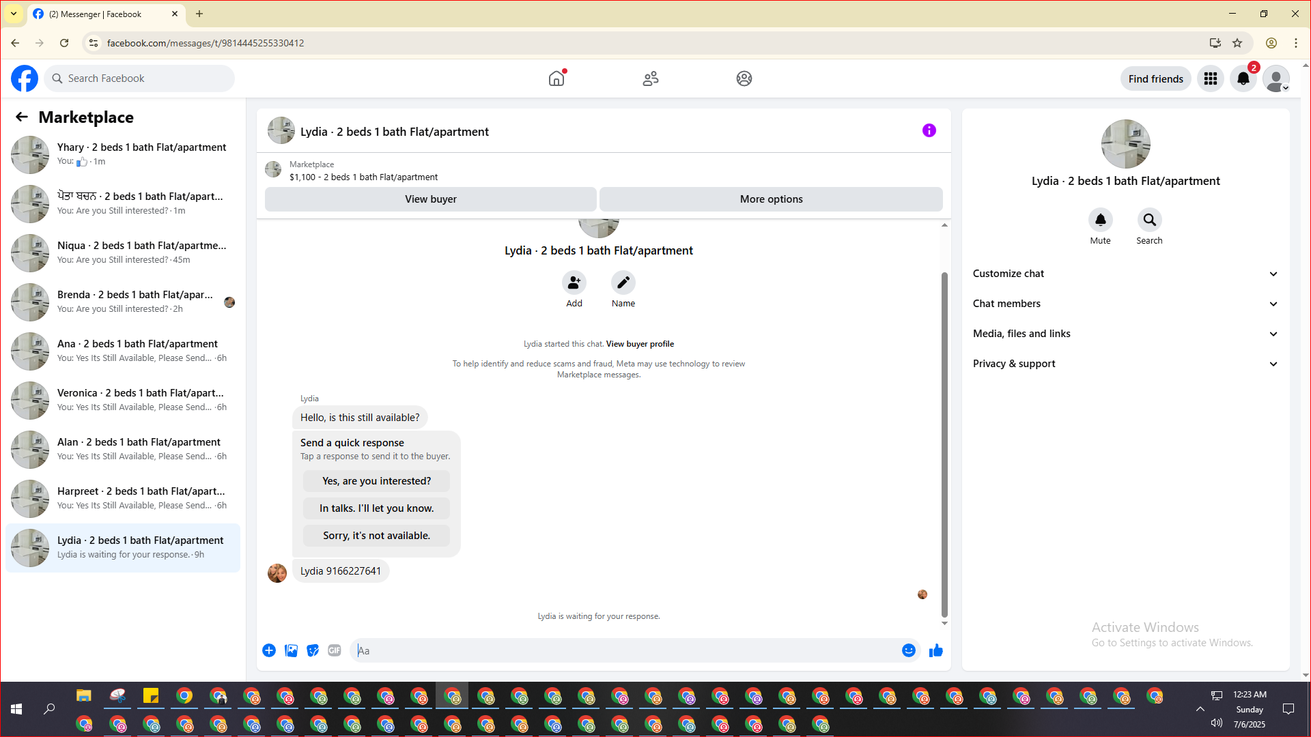1311x737 pixels.
Task: Open Facebook notifications bell
Action: [1243, 78]
